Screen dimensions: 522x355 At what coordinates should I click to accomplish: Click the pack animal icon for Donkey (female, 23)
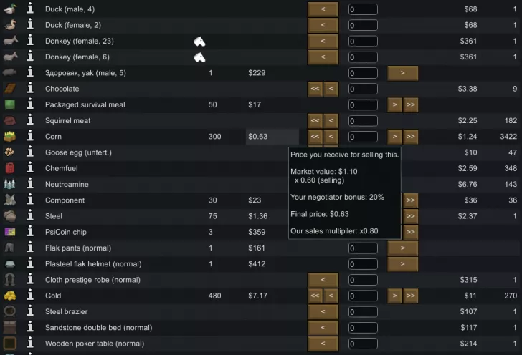(199, 42)
